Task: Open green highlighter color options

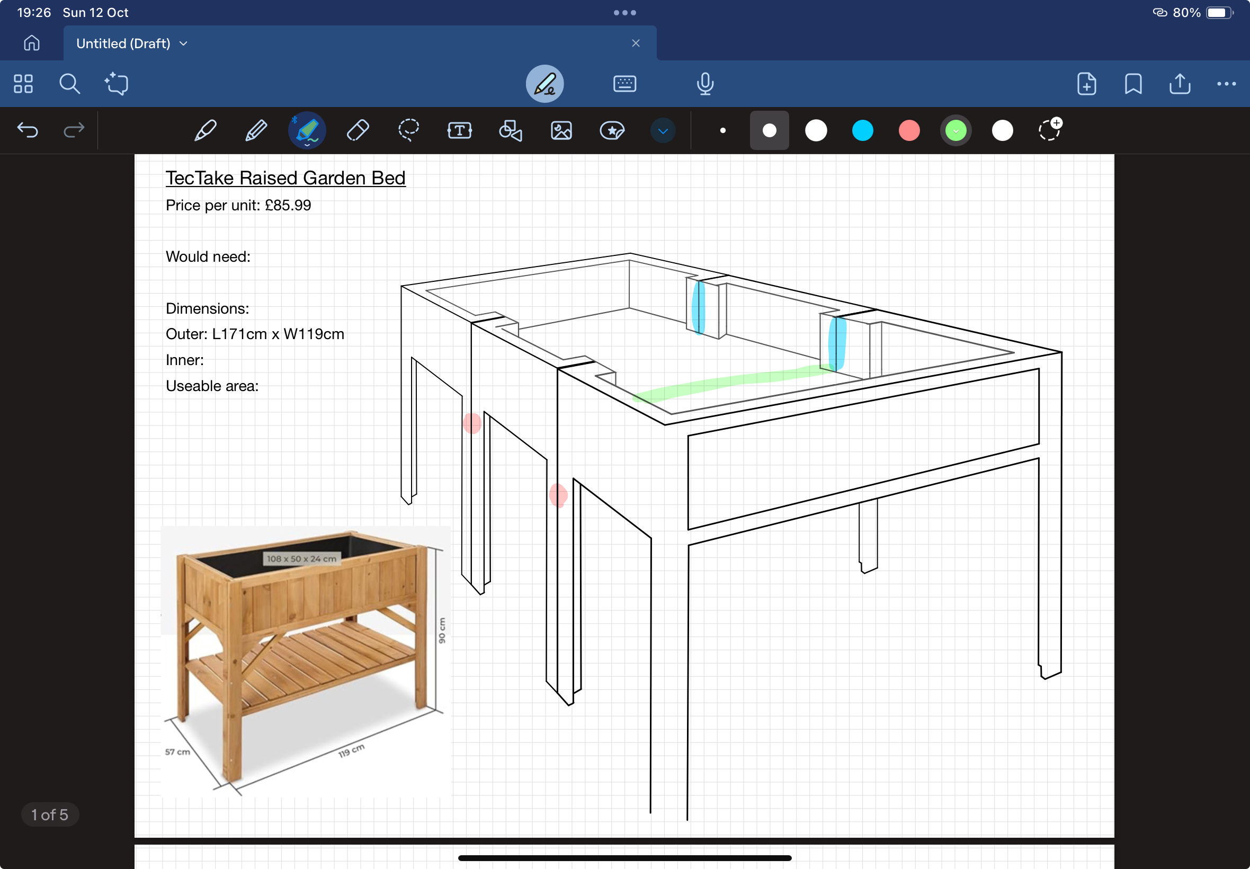Action: point(956,131)
